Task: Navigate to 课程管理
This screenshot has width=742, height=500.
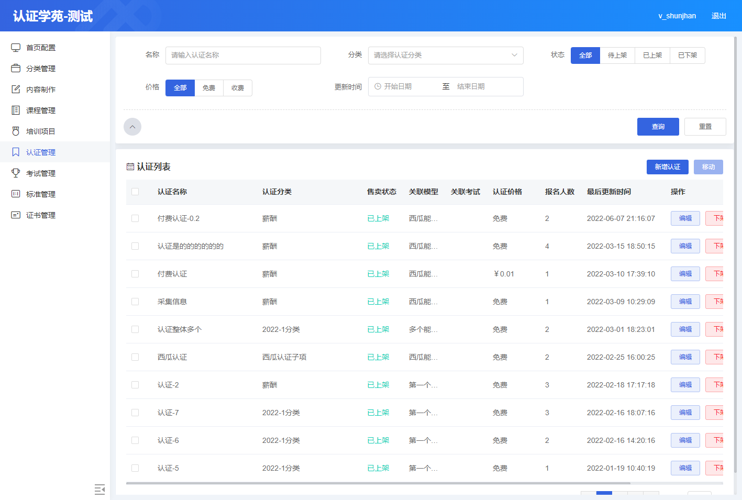Action: click(55, 110)
